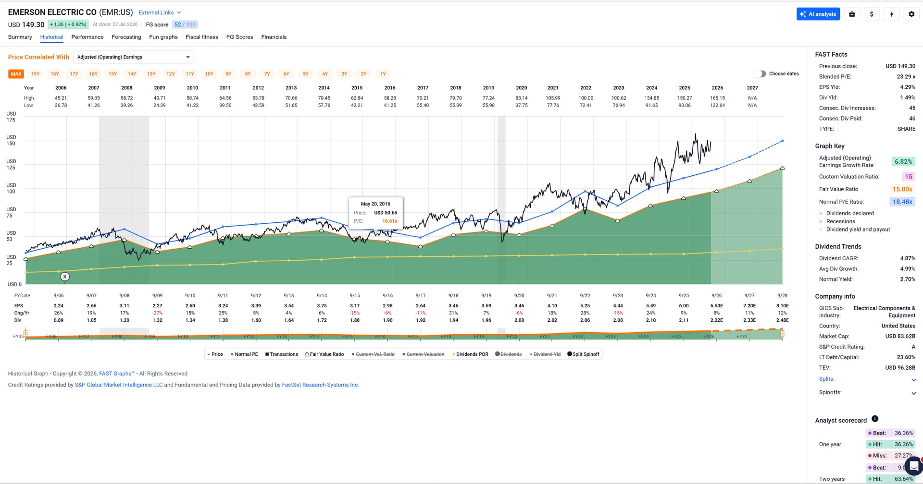
Task: Click the AI analysis button
Action: (818, 14)
